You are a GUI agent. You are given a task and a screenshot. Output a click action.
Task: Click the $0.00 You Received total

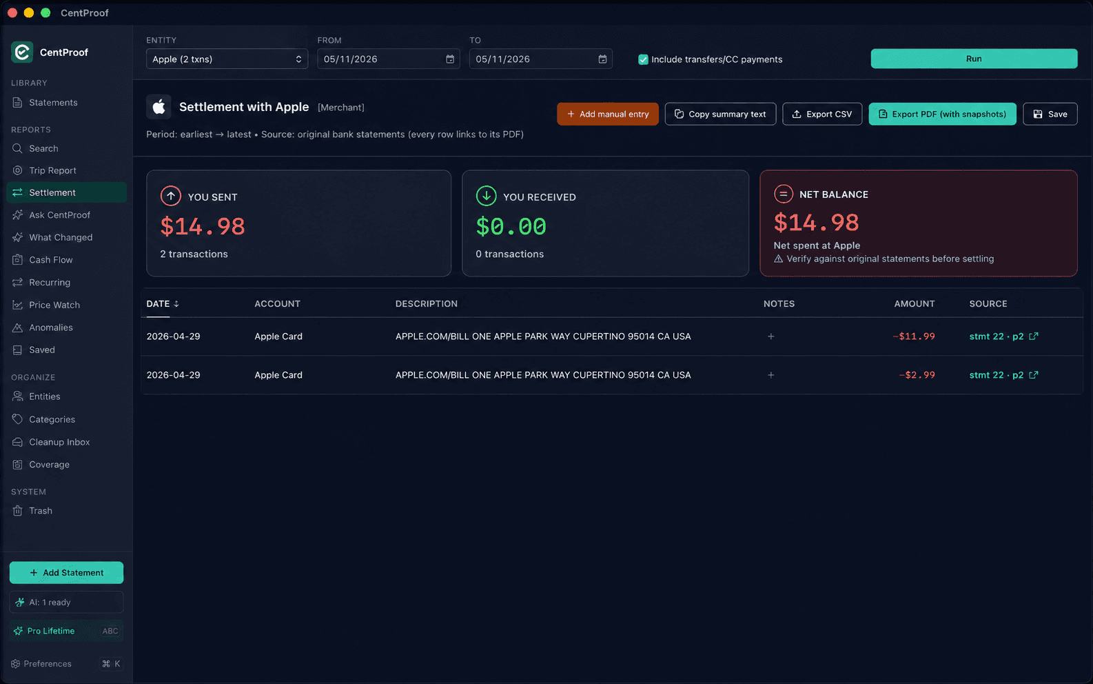511,226
